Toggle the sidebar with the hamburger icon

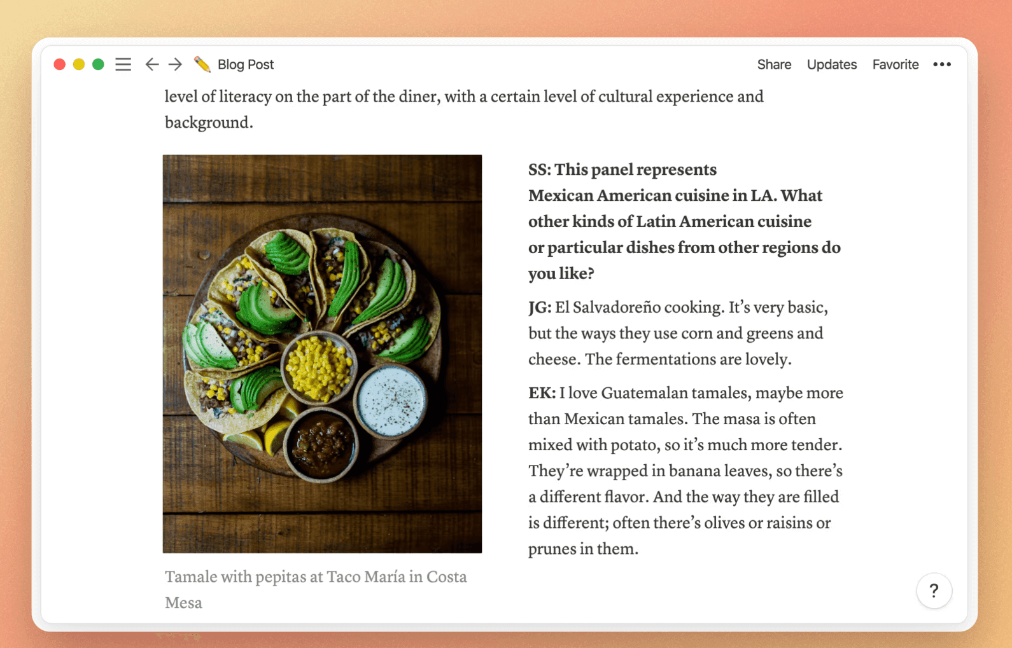coord(123,64)
